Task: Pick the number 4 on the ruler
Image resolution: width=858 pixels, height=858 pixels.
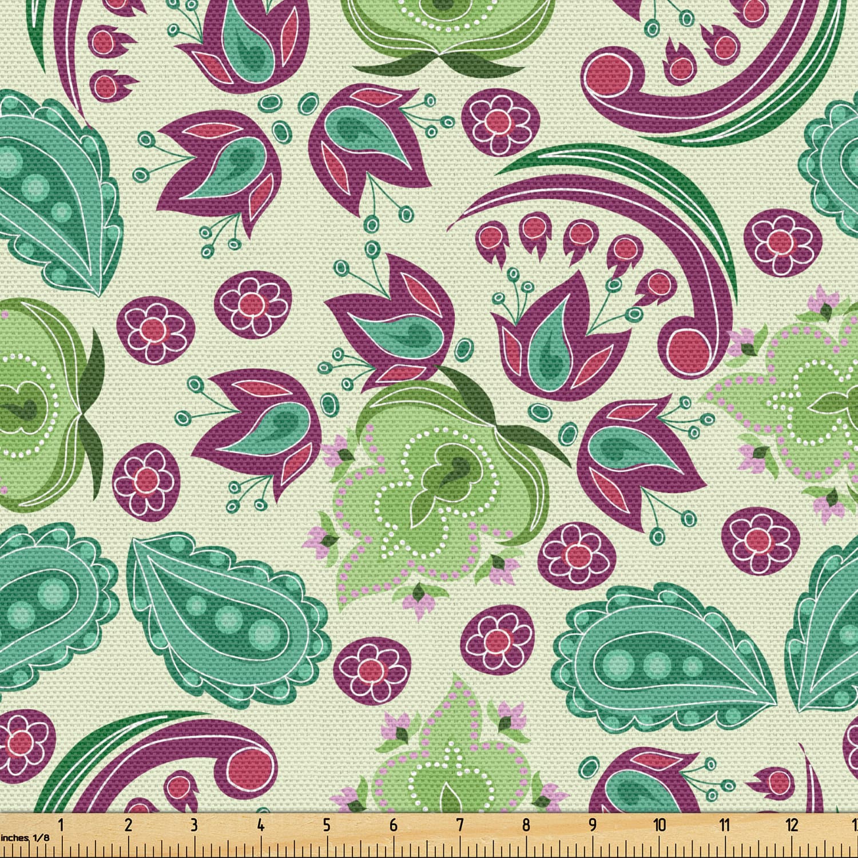Action: (x=261, y=825)
